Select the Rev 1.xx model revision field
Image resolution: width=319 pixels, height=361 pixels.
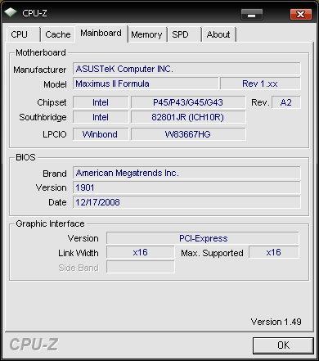(x=260, y=83)
